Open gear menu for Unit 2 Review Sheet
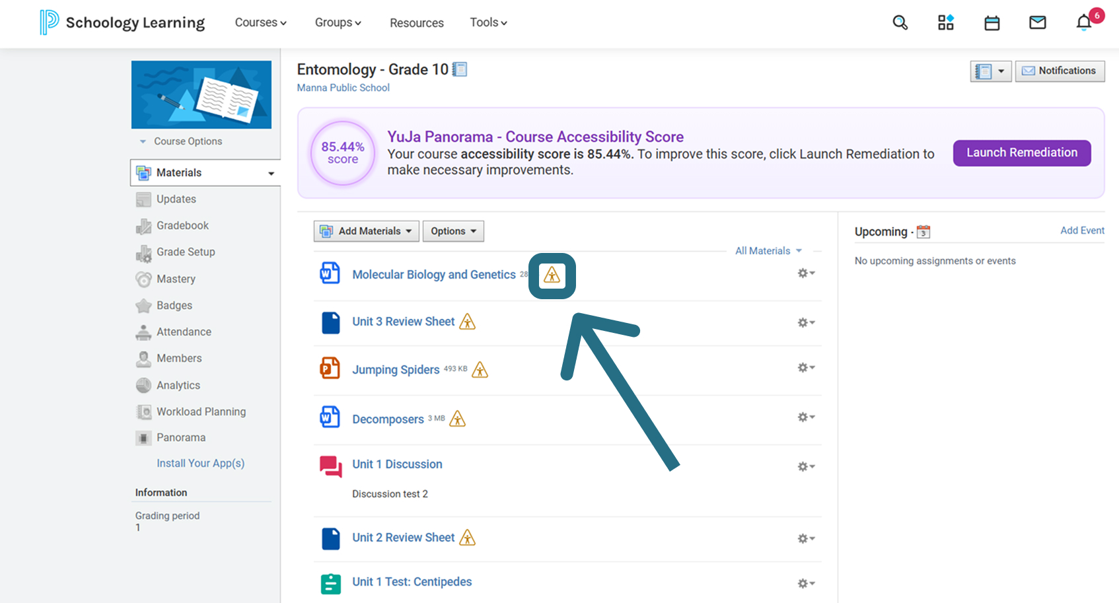 [806, 538]
